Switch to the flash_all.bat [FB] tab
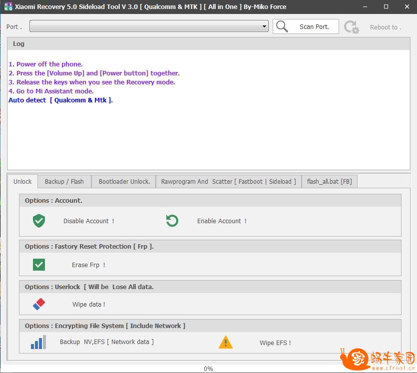 click(330, 182)
